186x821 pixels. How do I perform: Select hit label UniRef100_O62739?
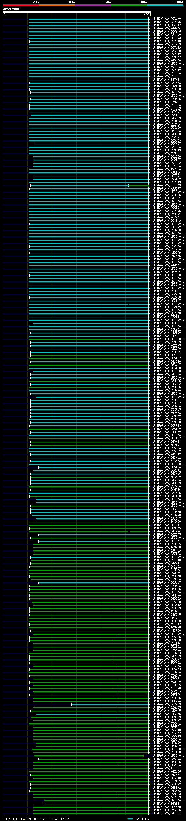coord(167,294)
